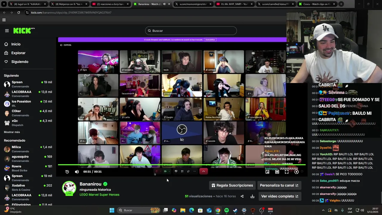Click the red hang-up call button
Image resolution: width=382 pixels, height=215 pixels.
204,171
